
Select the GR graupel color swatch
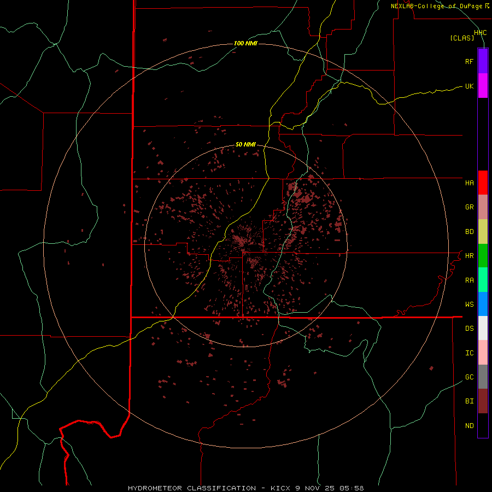[x=483, y=207]
